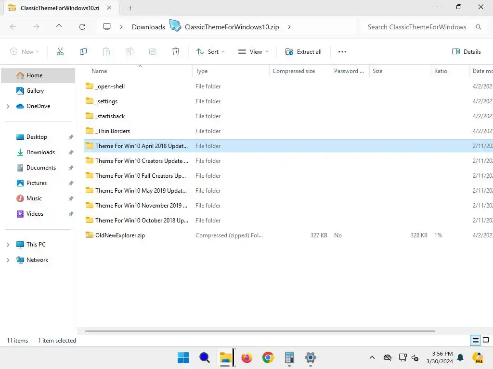
Task: Click the Share icon in toolbar
Action: [x=153, y=52]
